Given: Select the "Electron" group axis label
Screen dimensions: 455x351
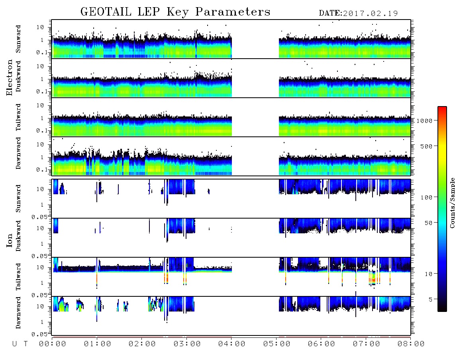Looking at the screenshot, I should click(x=9, y=78).
